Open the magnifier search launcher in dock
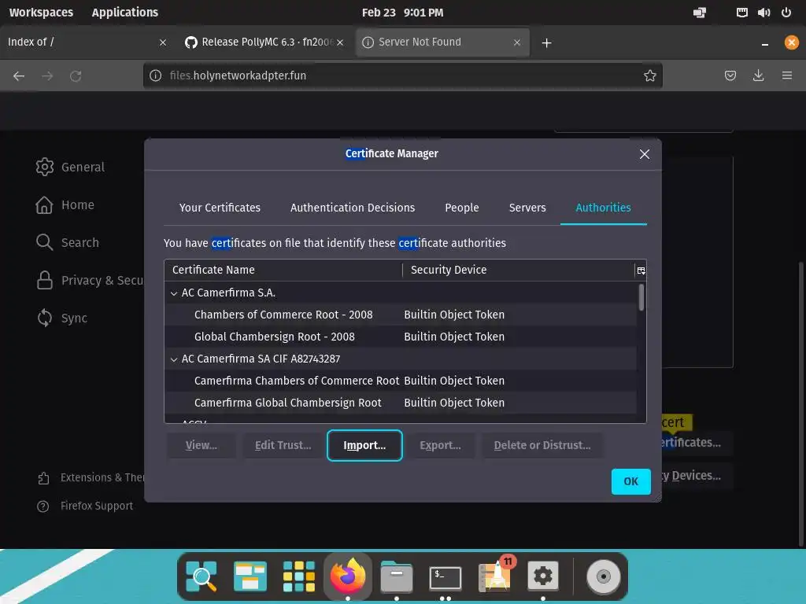Viewport: 806px width, 604px height. (201, 576)
